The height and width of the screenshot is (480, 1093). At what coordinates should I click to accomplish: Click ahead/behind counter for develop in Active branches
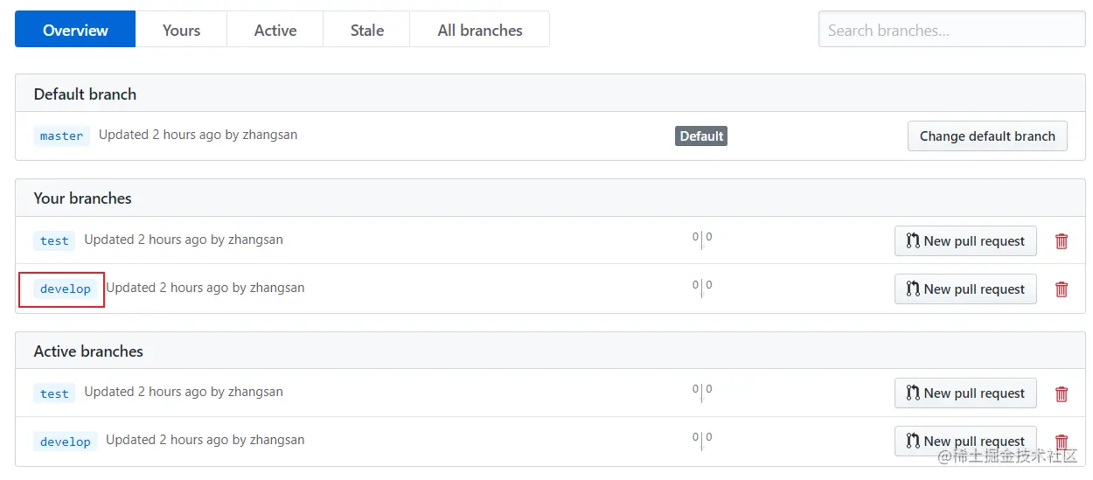pyautogui.click(x=702, y=440)
